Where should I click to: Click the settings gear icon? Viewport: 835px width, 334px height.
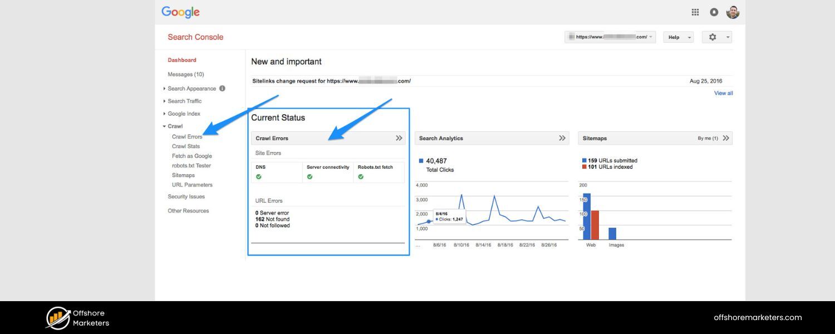(x=713, y=37)
